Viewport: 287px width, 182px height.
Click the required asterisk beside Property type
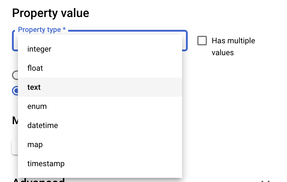pos(64,30)
